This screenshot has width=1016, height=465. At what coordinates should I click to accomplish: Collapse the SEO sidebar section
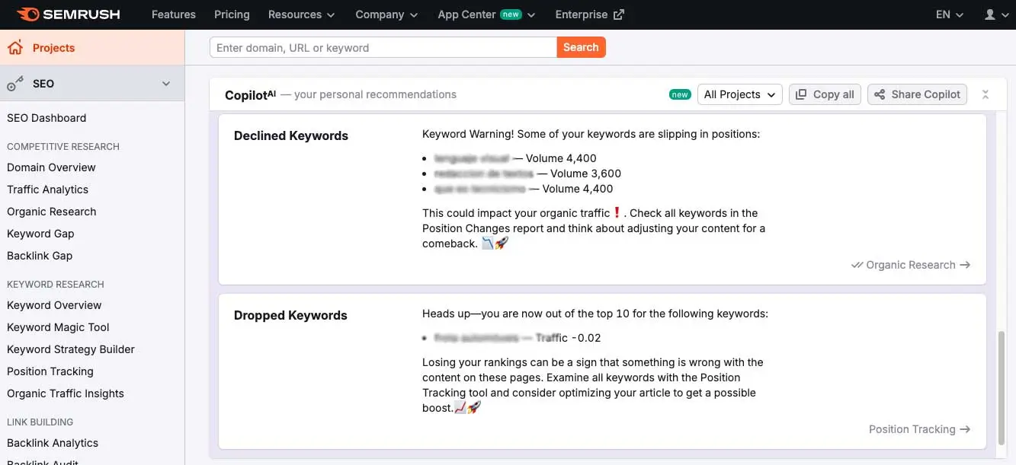(x=166, y=84)
